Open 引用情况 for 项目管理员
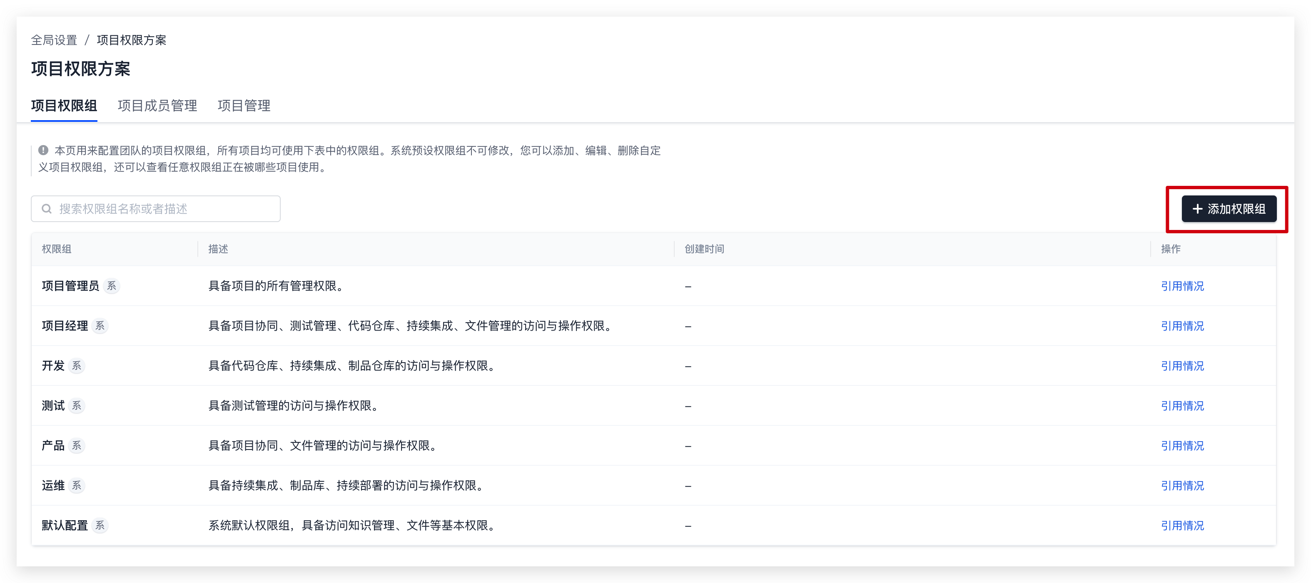 point(1182,286)
